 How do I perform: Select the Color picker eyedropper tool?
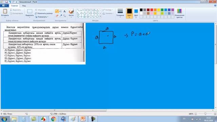[x=61, y=16]
